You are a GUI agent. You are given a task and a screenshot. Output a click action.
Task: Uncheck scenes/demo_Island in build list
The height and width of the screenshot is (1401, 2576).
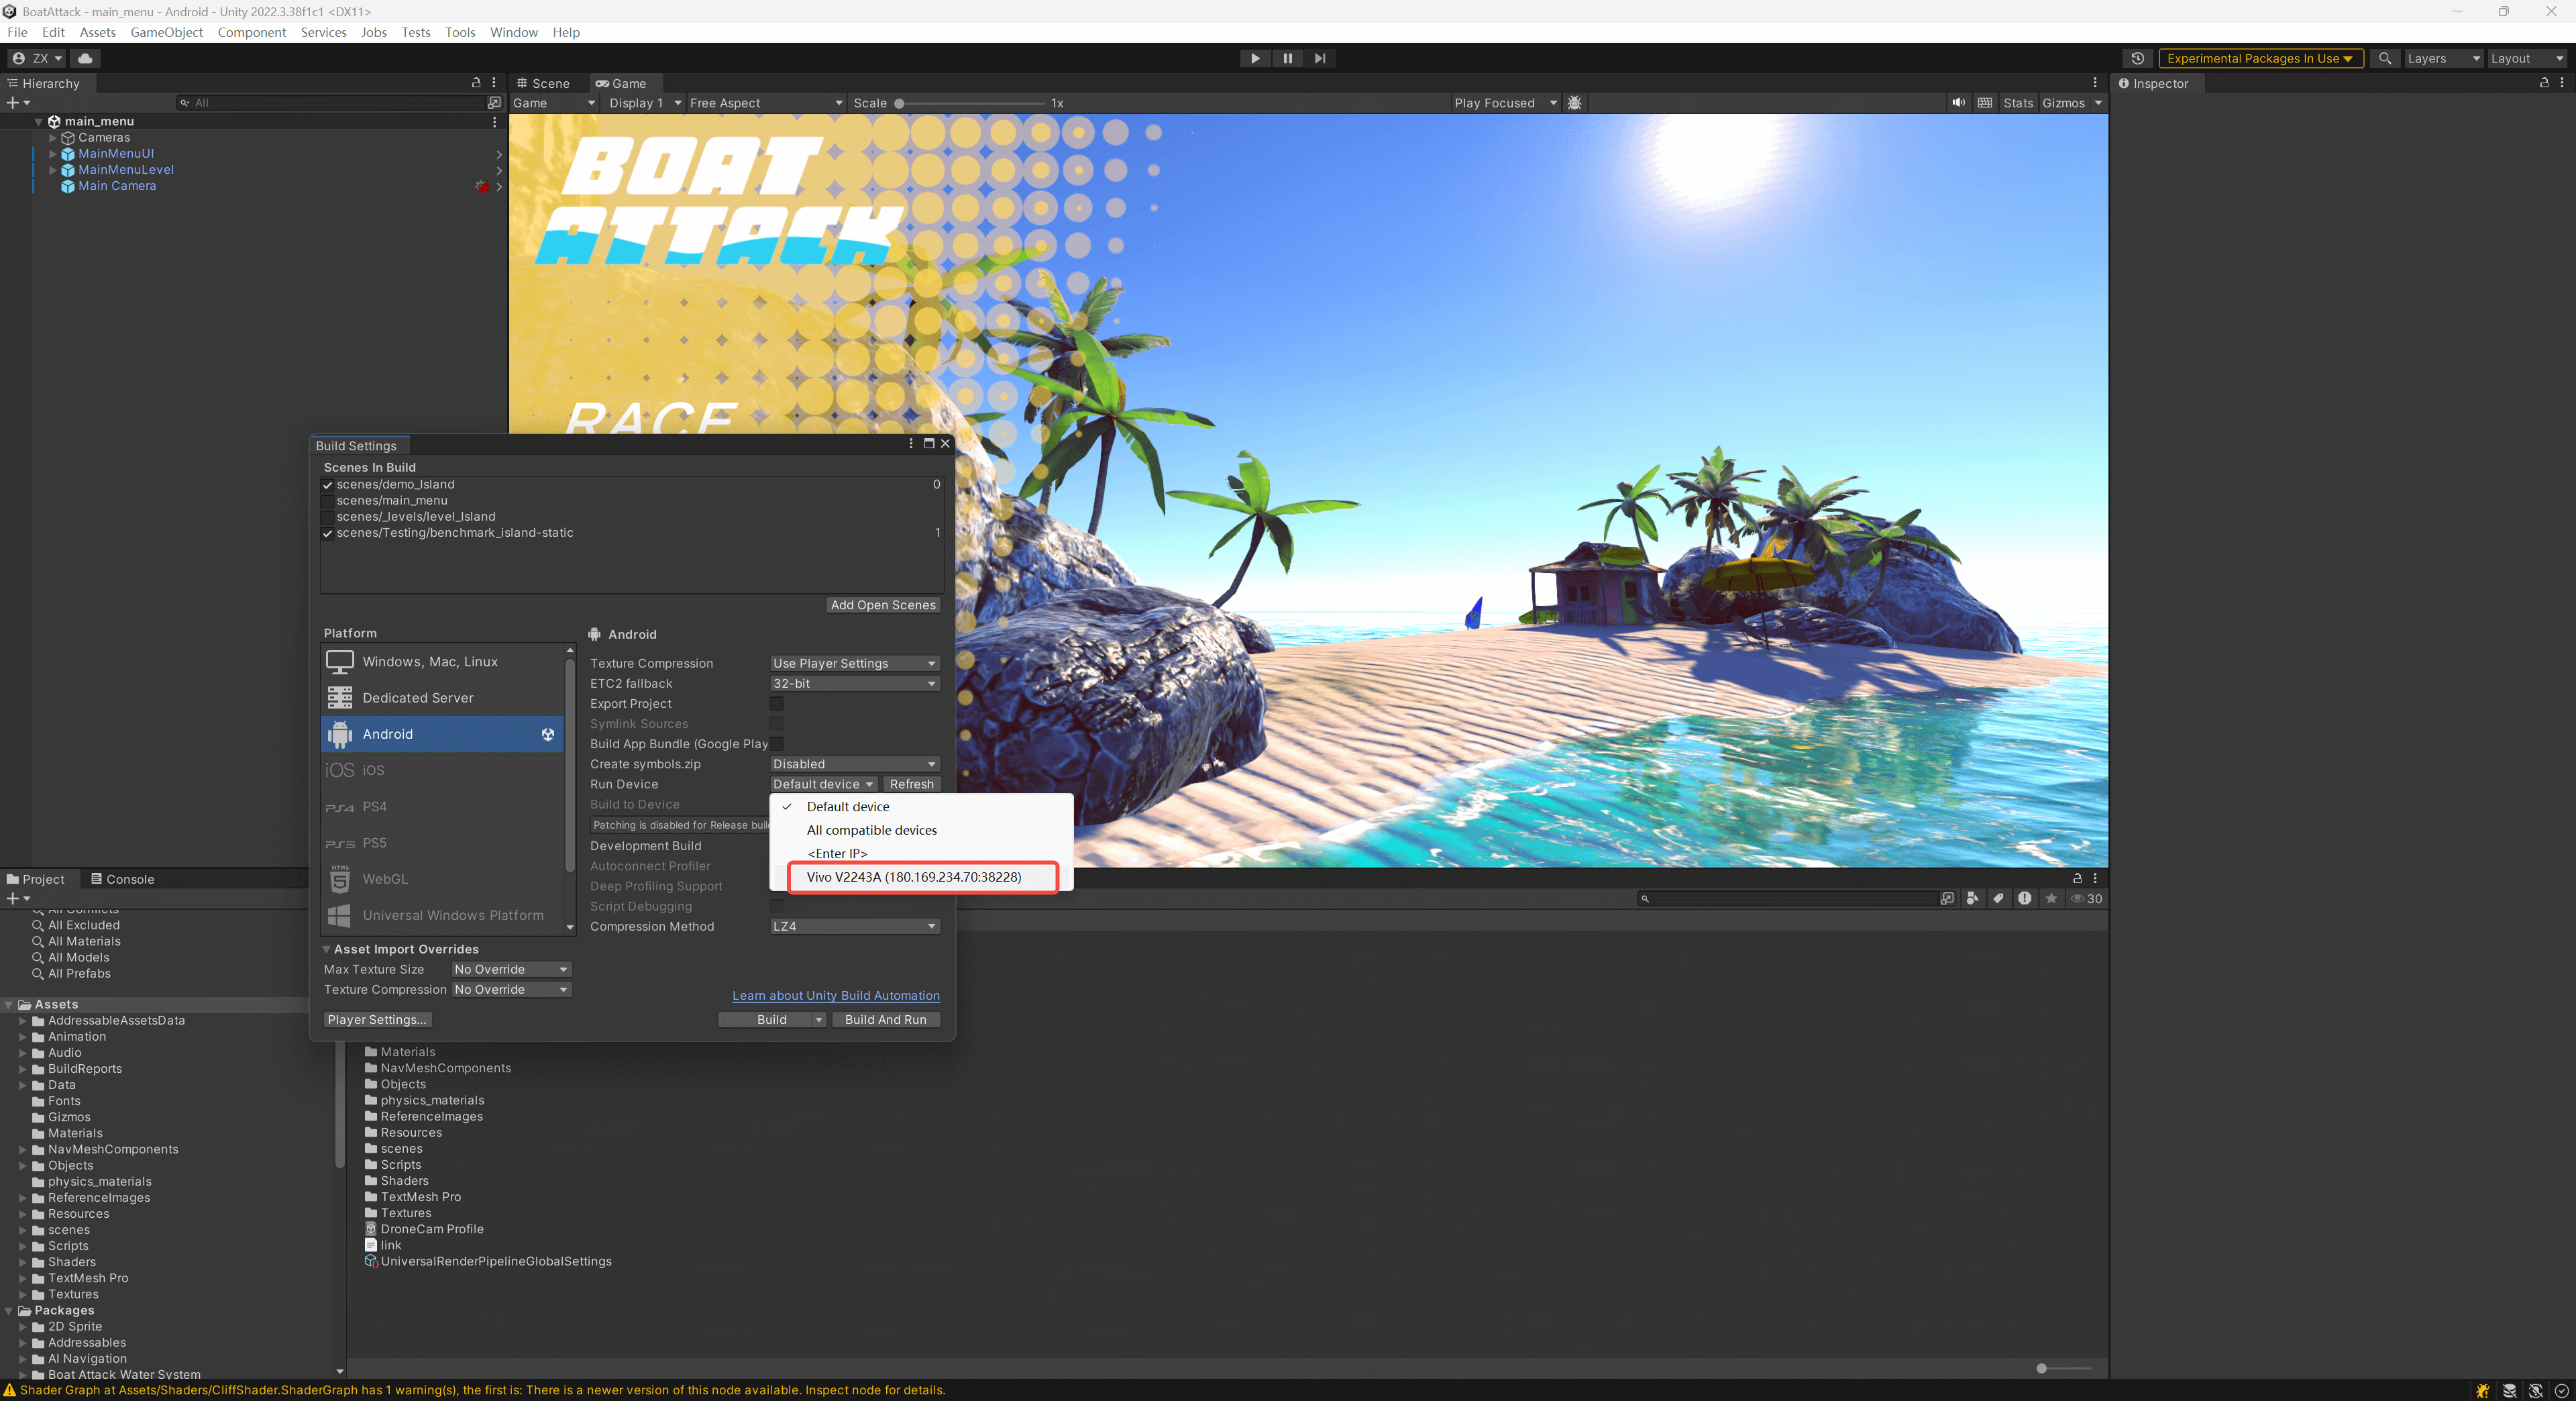327,485
